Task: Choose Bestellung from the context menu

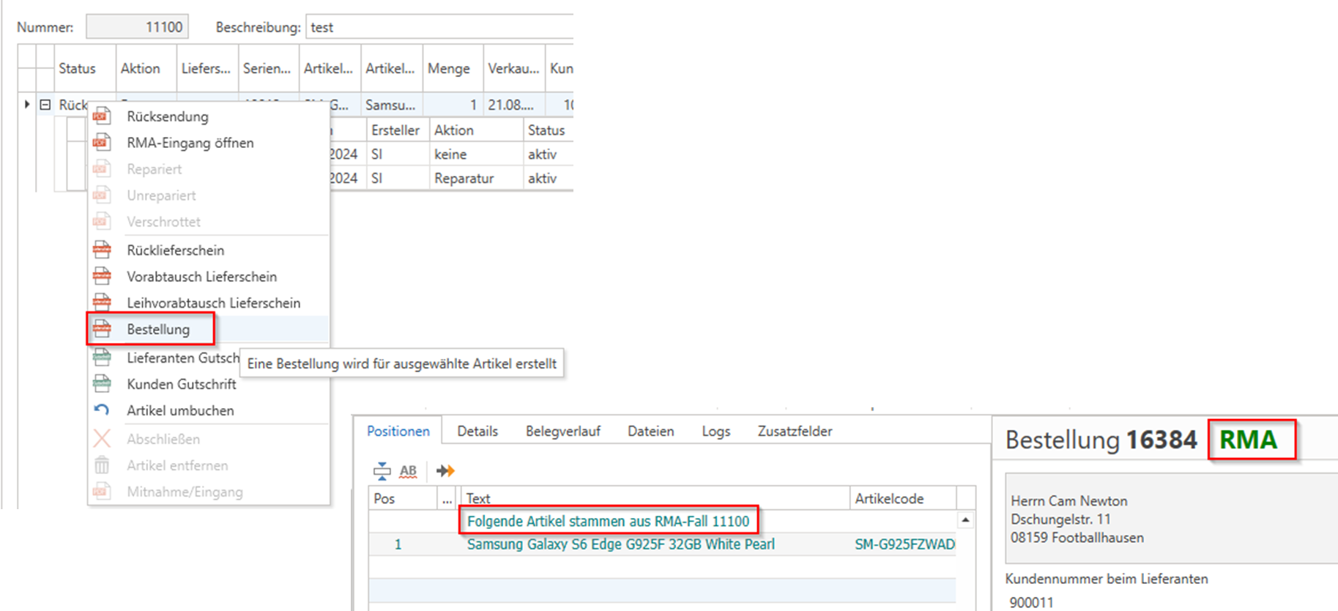Action: (158, 330)
